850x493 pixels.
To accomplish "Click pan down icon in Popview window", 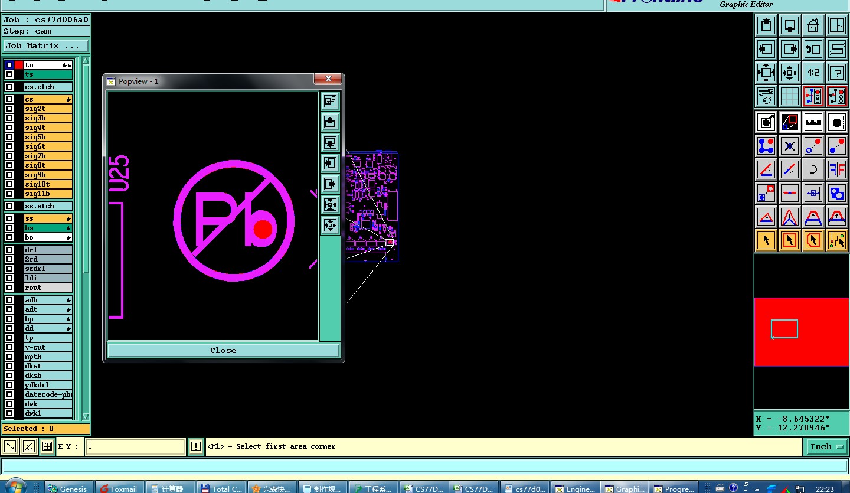I will (330, 142).
